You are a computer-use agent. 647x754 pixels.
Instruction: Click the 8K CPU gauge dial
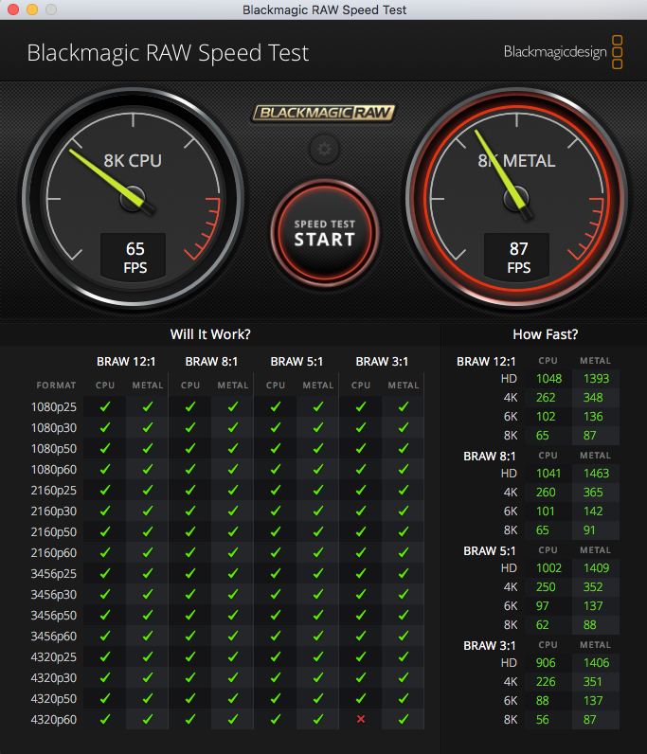[134, 197]
